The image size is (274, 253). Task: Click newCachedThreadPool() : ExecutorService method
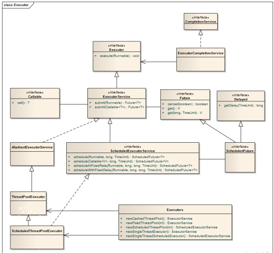click(x=159, y=219)
